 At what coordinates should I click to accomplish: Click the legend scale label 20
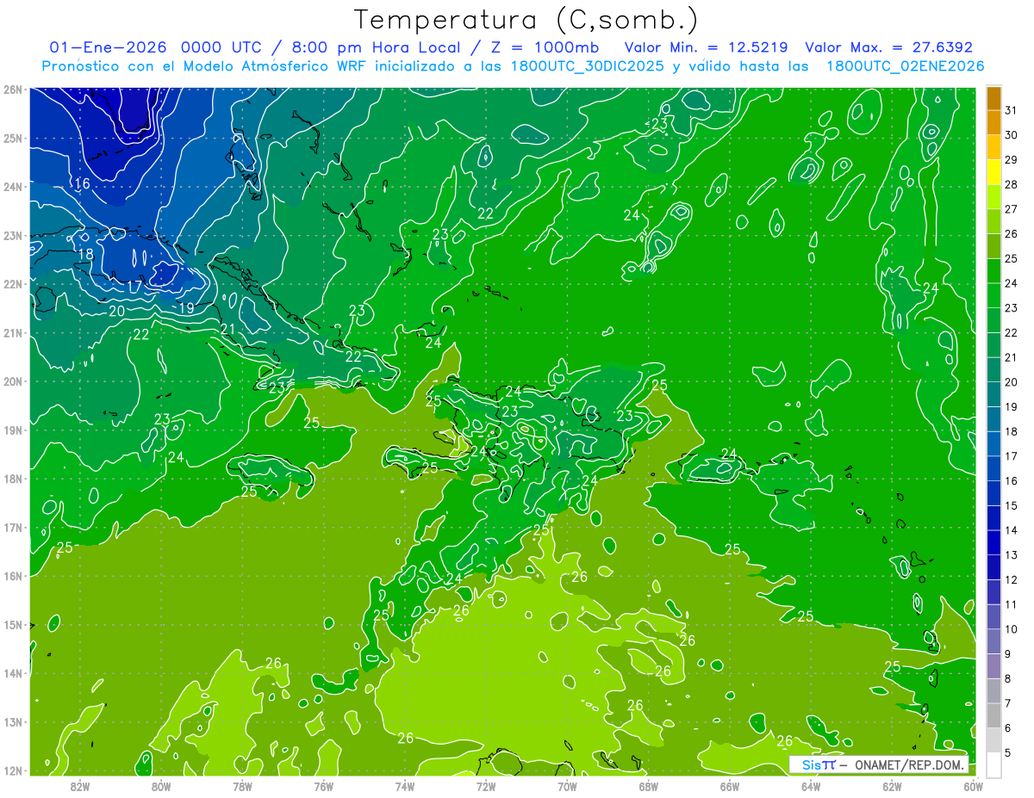coord(1011,382)
